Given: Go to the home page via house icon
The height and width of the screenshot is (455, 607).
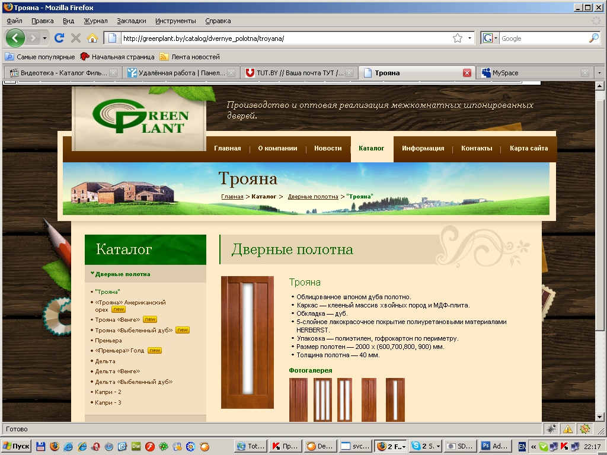Looking at the screenshot, I should click(x=92, y=38).
